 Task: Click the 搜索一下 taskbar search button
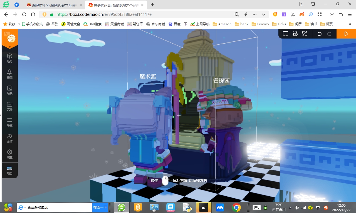pos(100,207)
